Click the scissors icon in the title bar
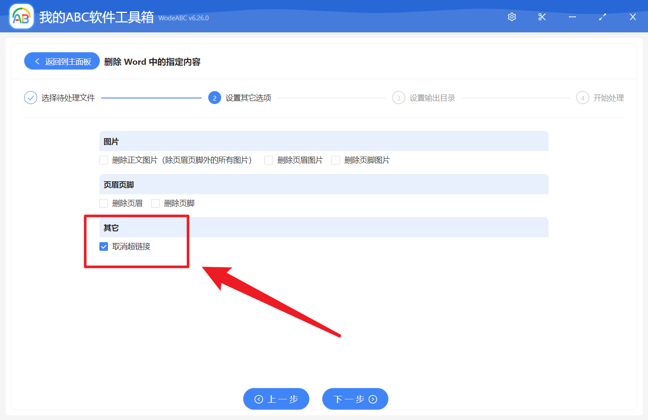The image size is (648, 420). point(542,17)
